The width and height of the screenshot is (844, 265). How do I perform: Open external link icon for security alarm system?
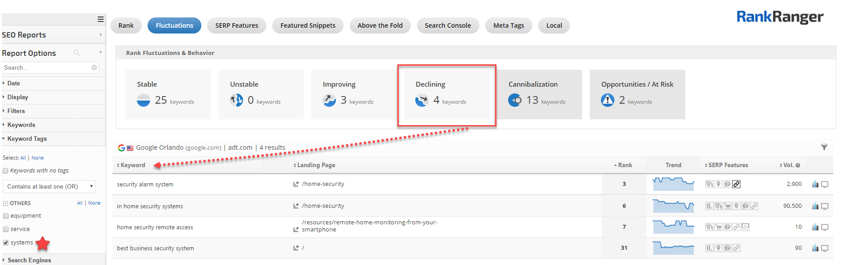tap(296, 184)
